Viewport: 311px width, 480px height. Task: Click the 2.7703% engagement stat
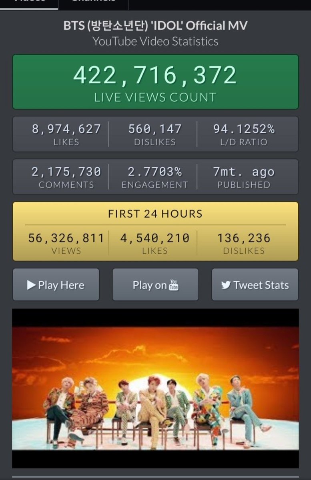tap(155, 177)
